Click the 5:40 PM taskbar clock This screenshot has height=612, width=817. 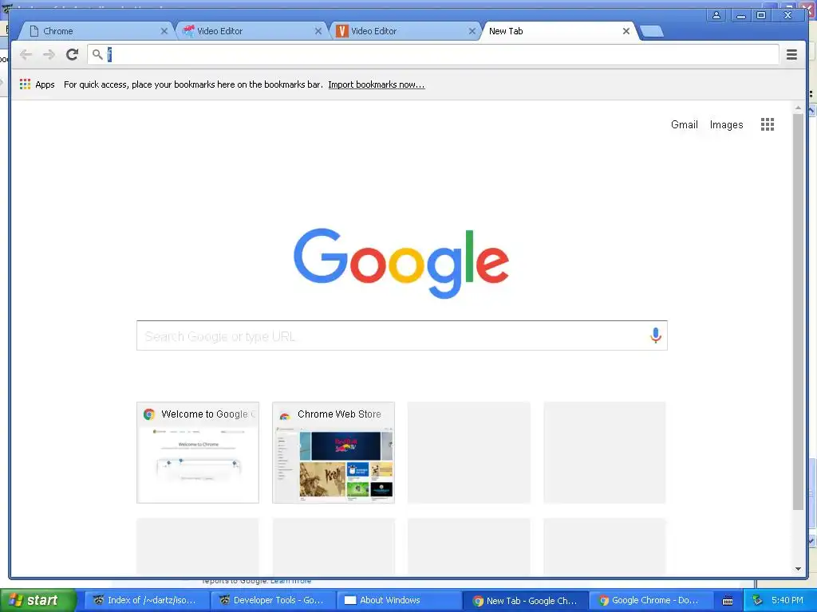pos(787,600)
